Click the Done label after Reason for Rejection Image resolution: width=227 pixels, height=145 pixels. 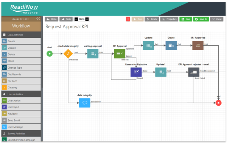pyautogui.click(x=145, y=71)
